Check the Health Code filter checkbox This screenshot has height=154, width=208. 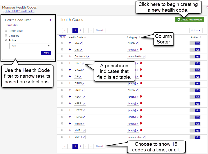(x=6, y=31)
